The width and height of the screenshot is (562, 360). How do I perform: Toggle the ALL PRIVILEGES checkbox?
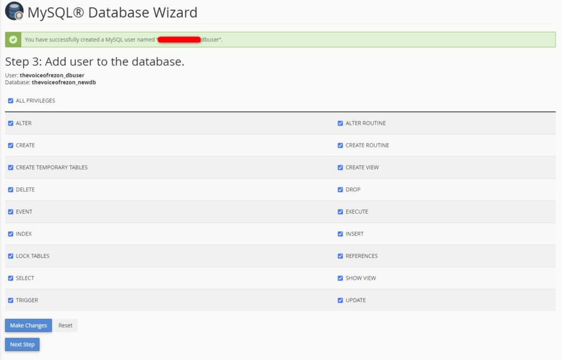coord(10,101)
